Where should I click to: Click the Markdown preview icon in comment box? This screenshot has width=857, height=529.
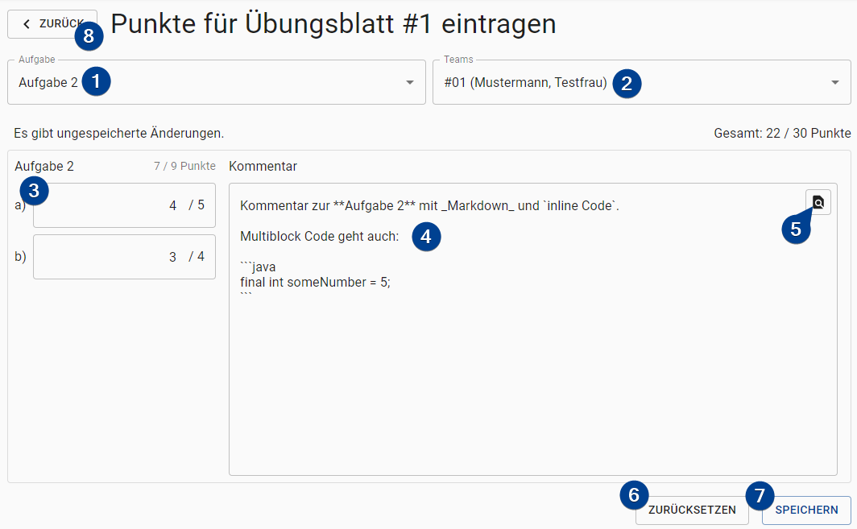coord(818,202)
